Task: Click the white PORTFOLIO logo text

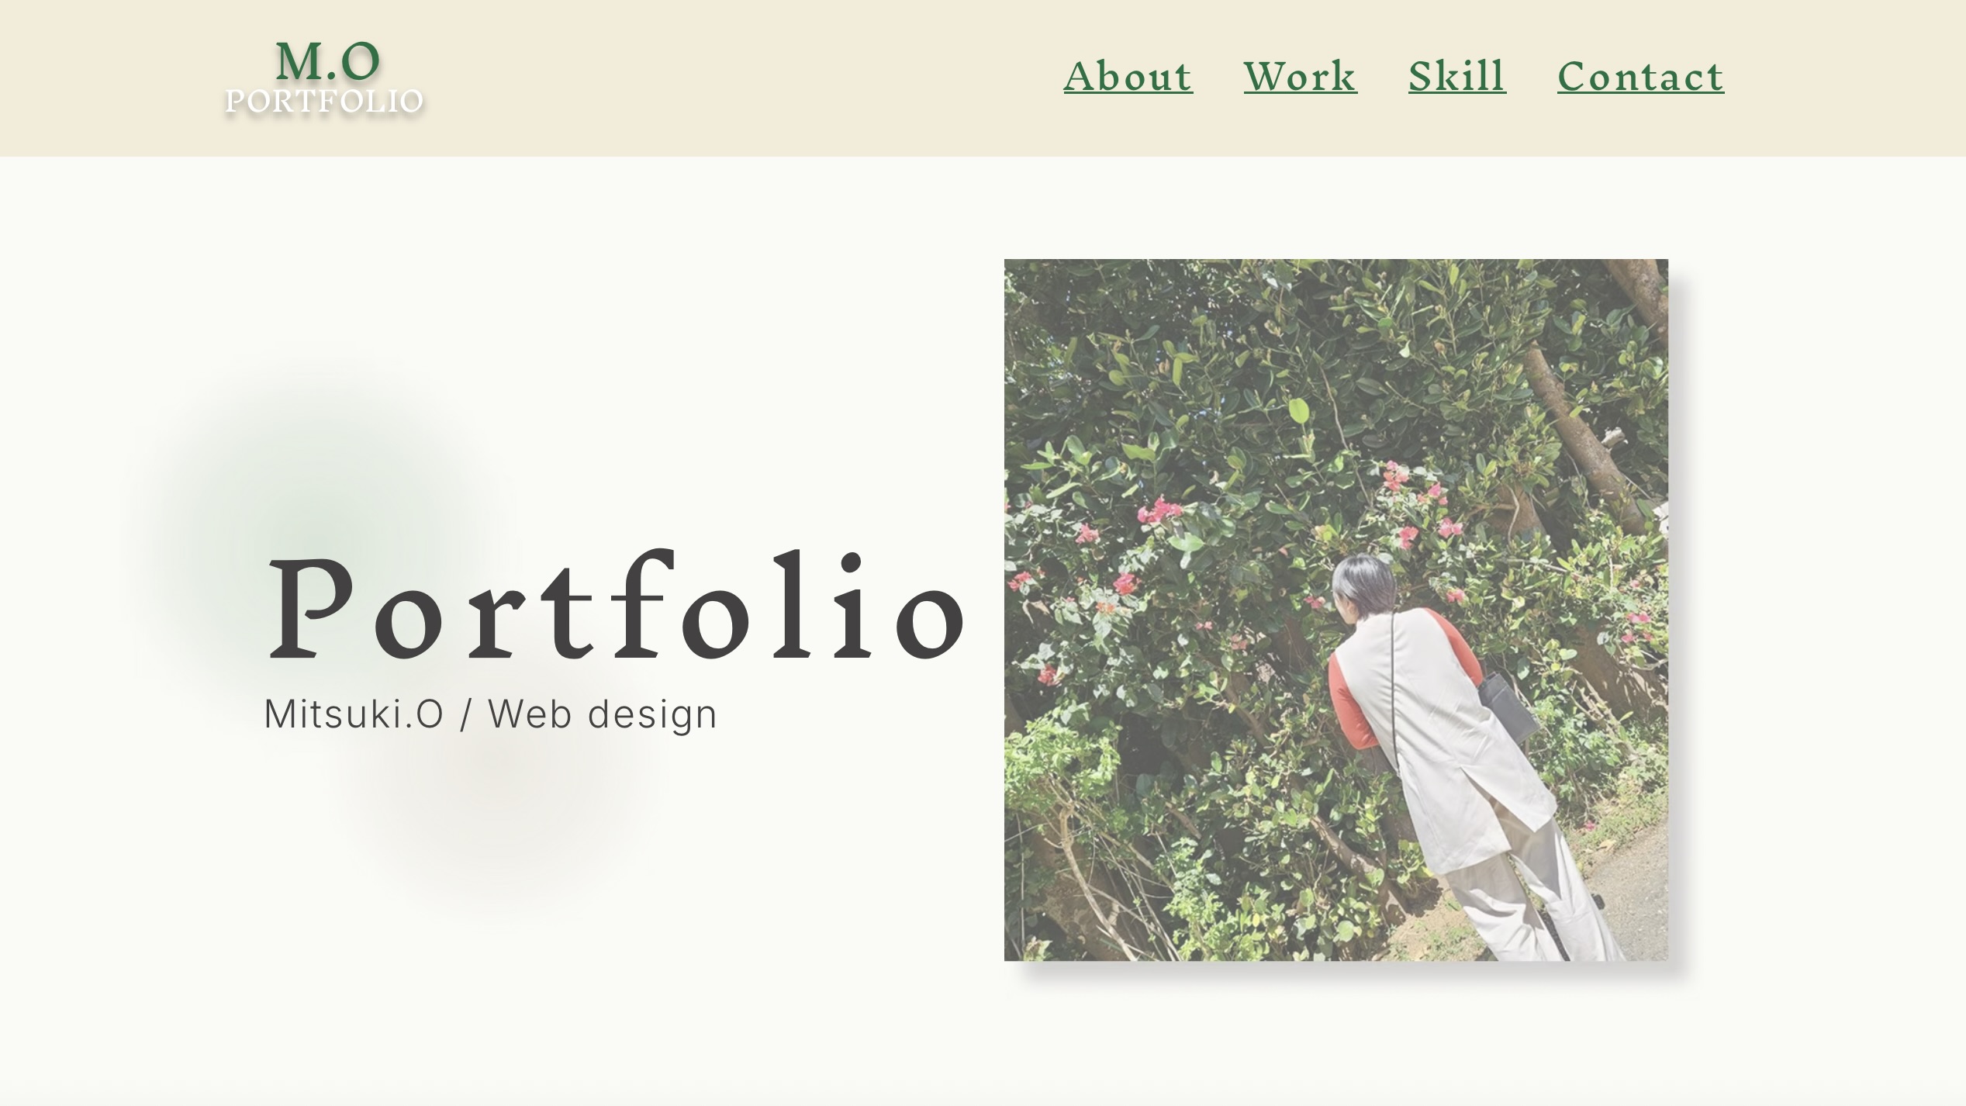Action: [324, 101]
